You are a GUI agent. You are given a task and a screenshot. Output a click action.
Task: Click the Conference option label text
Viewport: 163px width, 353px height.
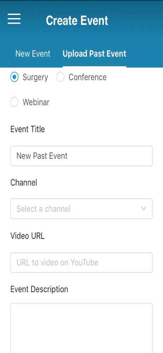click(87, 77)
